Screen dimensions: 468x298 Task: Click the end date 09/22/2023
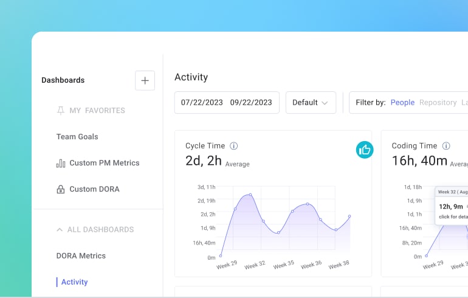251,102
